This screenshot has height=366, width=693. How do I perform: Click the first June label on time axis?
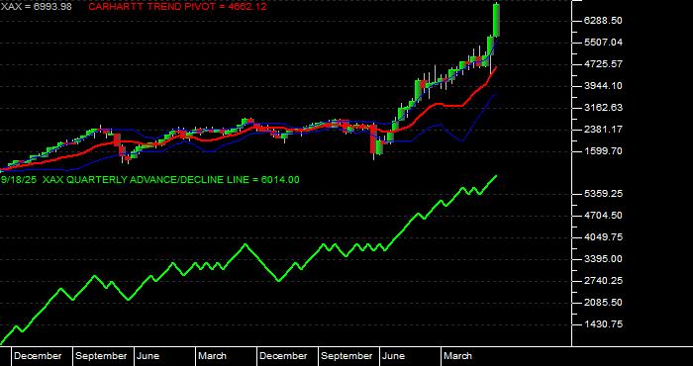pos(148,356)
